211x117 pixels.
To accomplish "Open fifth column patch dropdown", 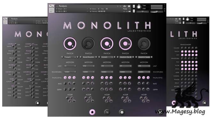I will (x=144, y=57).
